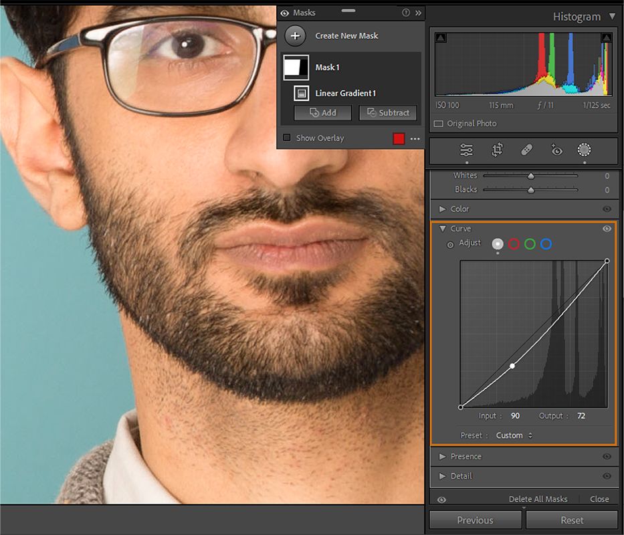Open the Crop and rotate tool
624x535 pixels.
pyautogui.click(x=497, y=150)
